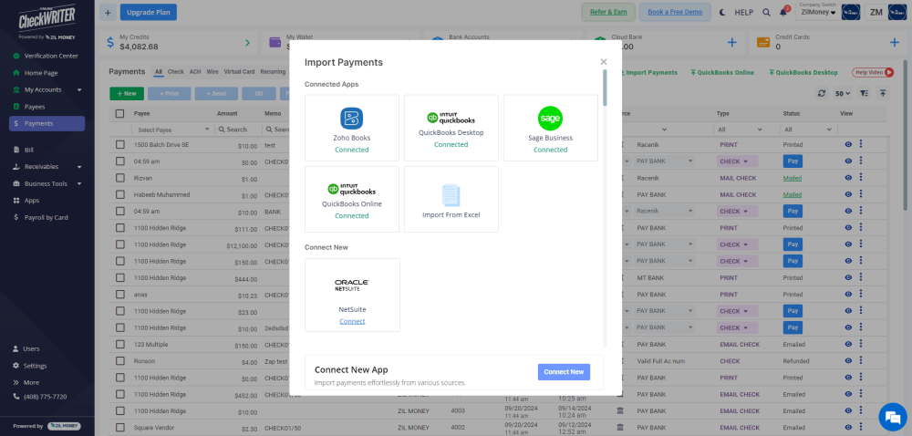Click the Connect link under NetSuite
The height and width of the screenshot is (436, 912).
click(x=352, y=321)
